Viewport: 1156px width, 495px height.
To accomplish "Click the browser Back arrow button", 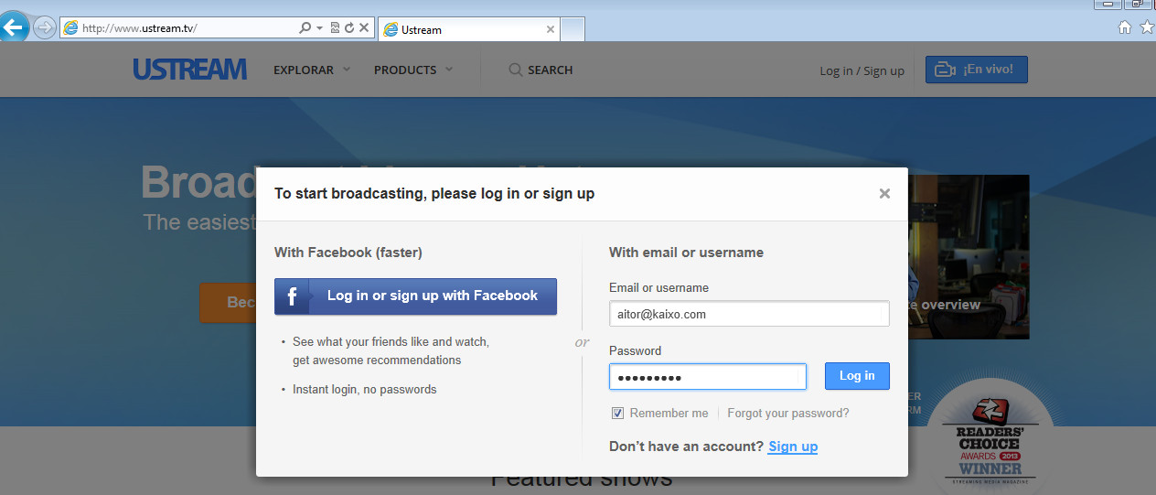I will coord(14,27).
